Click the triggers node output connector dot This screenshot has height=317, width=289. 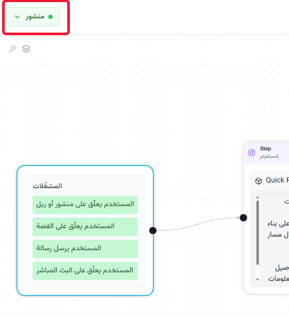coord(153,230)
